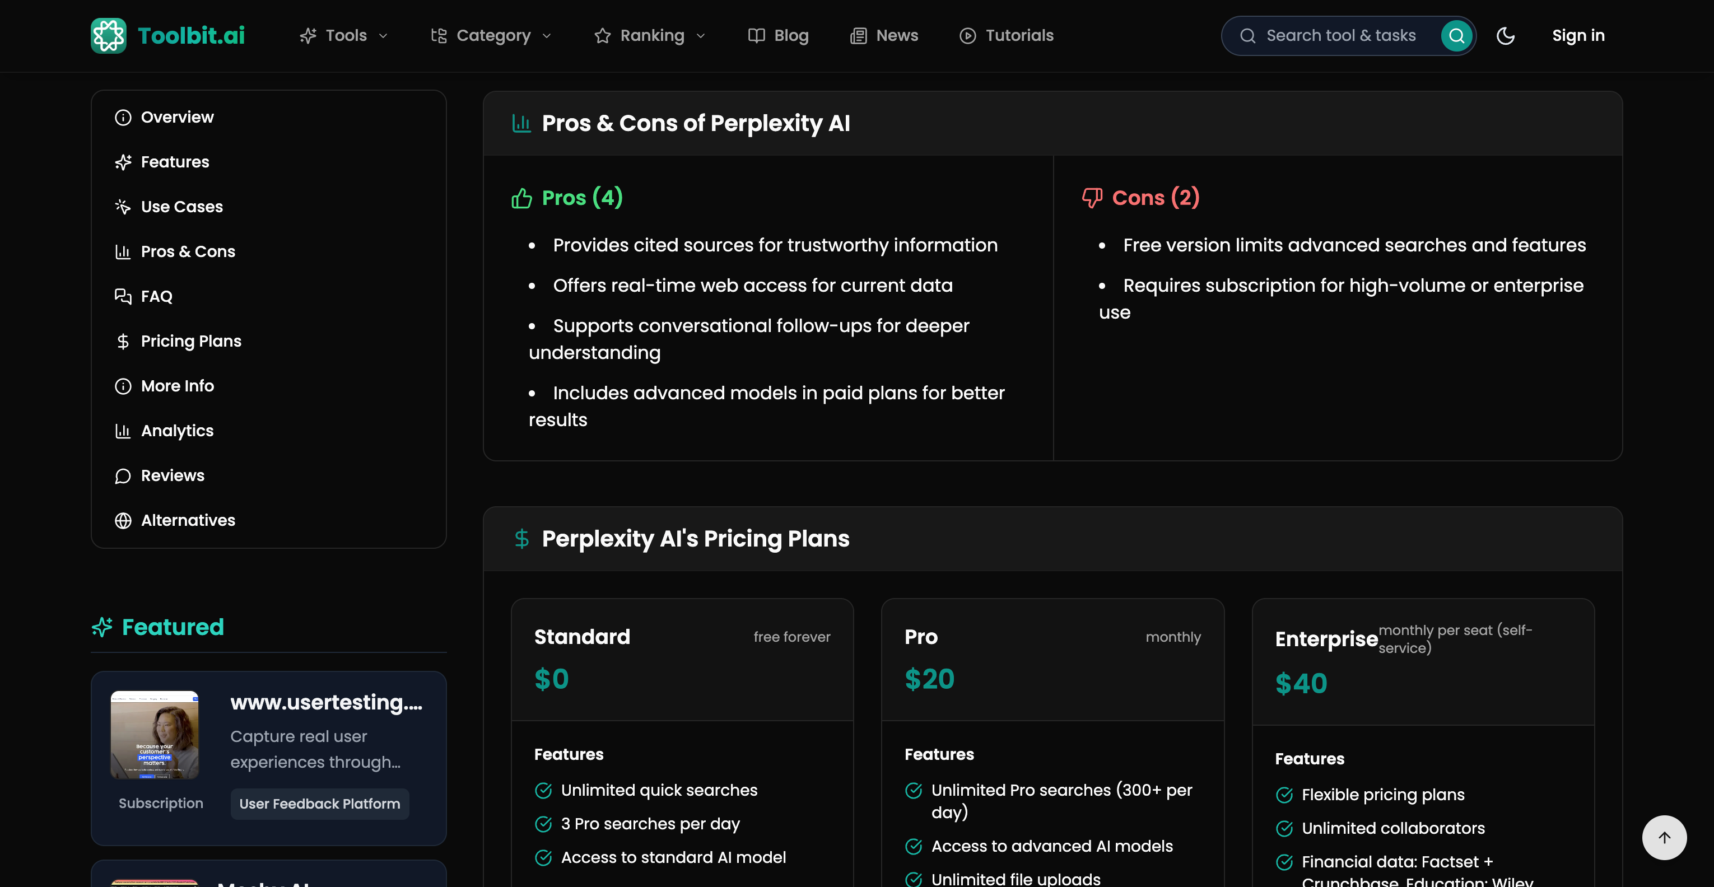The width and height of the screenshot is (1714, 887).
Task: Toggle dark mode with moon icon
Action: tap(1505, 35)
